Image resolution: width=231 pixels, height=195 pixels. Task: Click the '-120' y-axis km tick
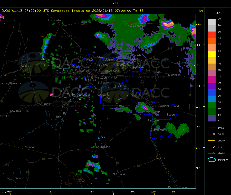coord(198,65)
